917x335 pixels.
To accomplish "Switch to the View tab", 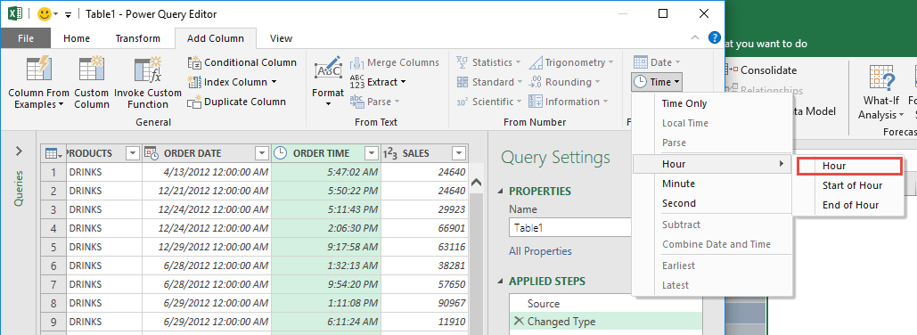I will 281,38.
